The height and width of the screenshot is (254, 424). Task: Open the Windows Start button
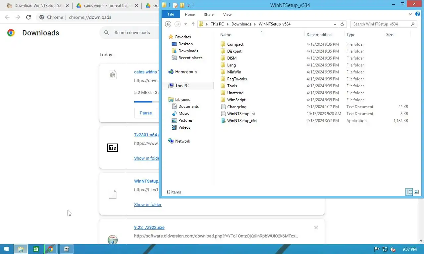(6, 249)
